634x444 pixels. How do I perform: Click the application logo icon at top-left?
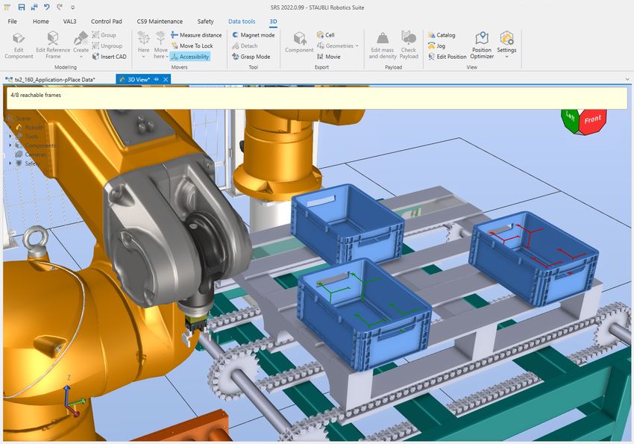click(7, 7)
